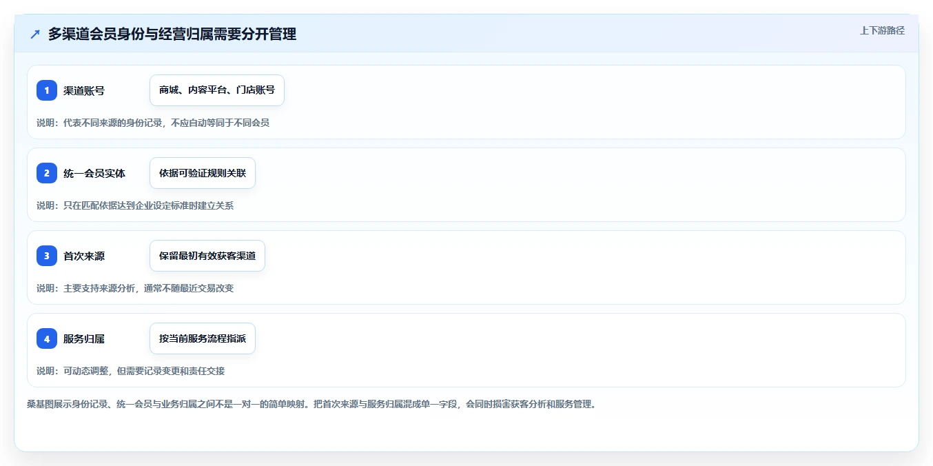Click the 服务归属 label
The width and height of the screenshot is (933, 466).
pos(84,338)
